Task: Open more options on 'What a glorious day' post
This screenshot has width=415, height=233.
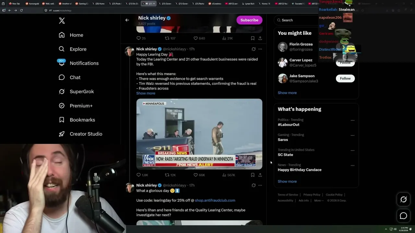Action: click(260, 185)
